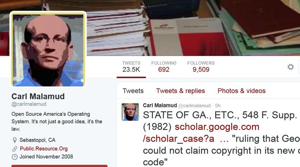300x167 pixels.
Task: View the 23.5K Tweets count
Action: click(x=131, y=67)
